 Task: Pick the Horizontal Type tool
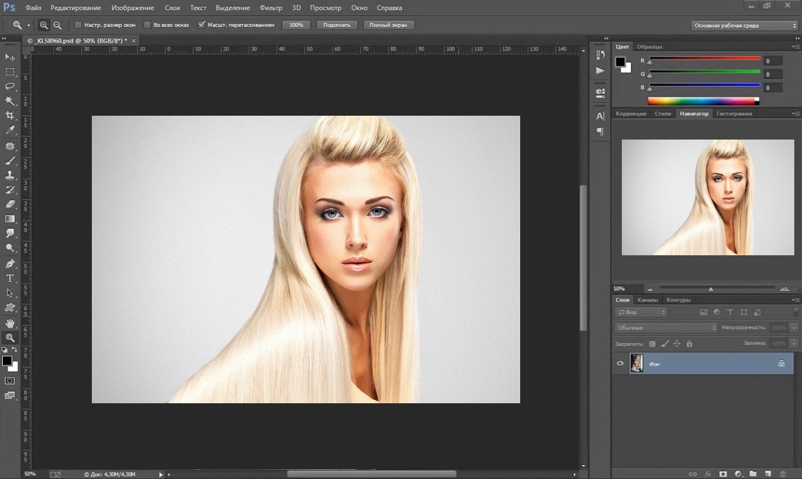point(10,278)
